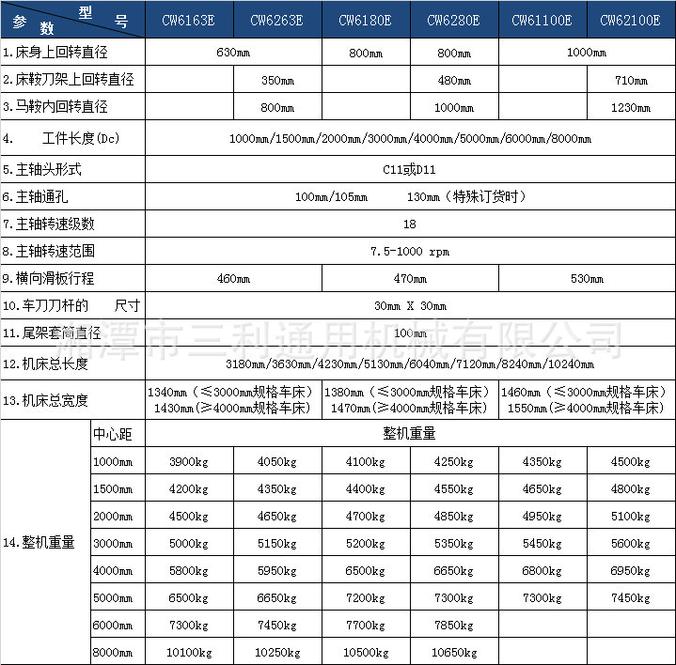Select the CW6263E column header

point(277,20)
